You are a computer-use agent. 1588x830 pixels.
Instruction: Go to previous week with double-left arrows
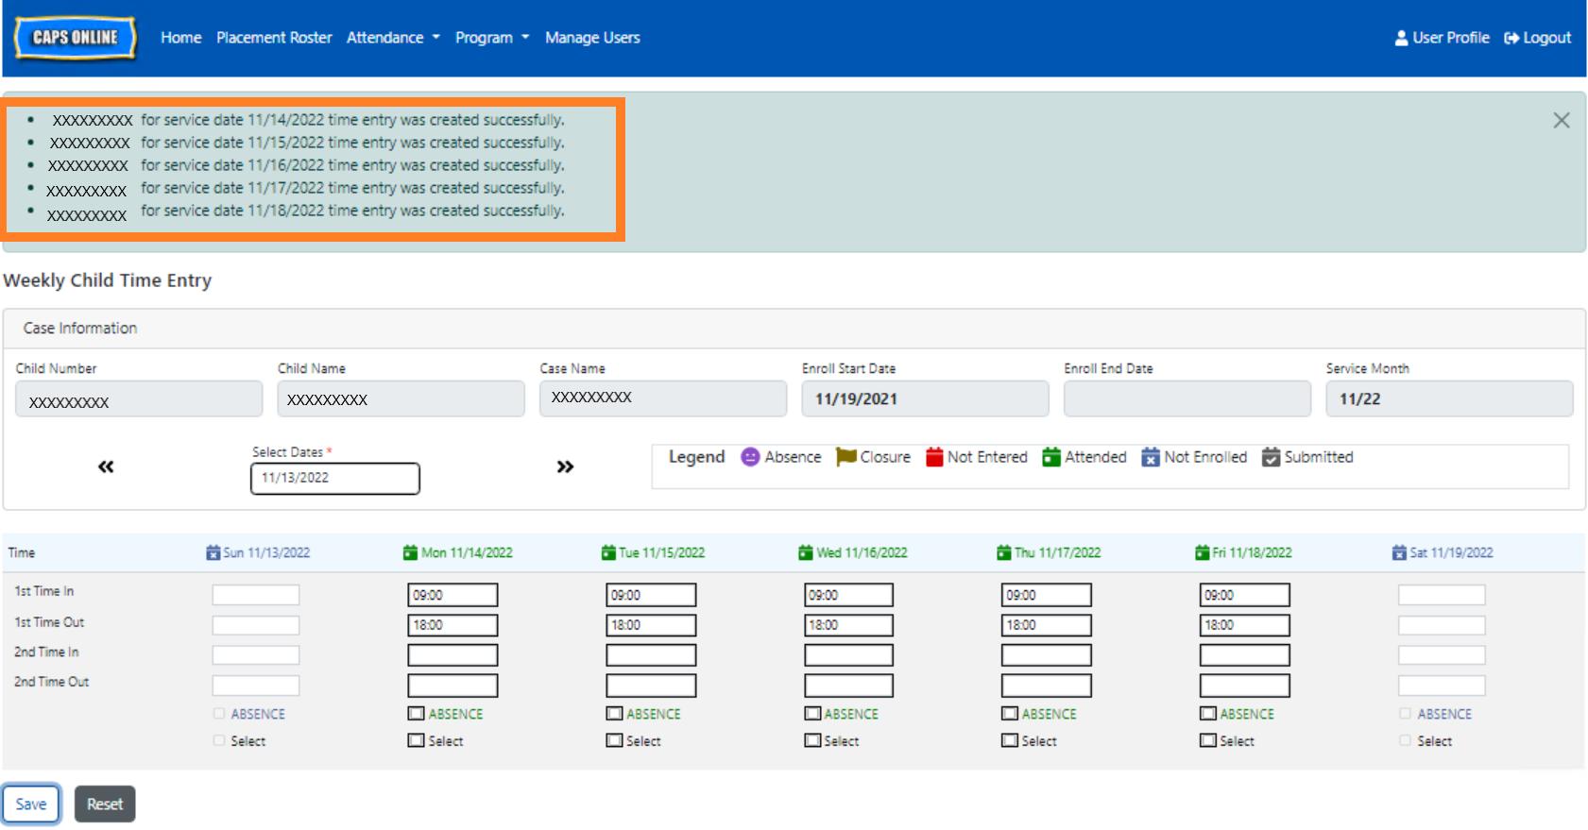pyautogui.click(x=106, y=466)
